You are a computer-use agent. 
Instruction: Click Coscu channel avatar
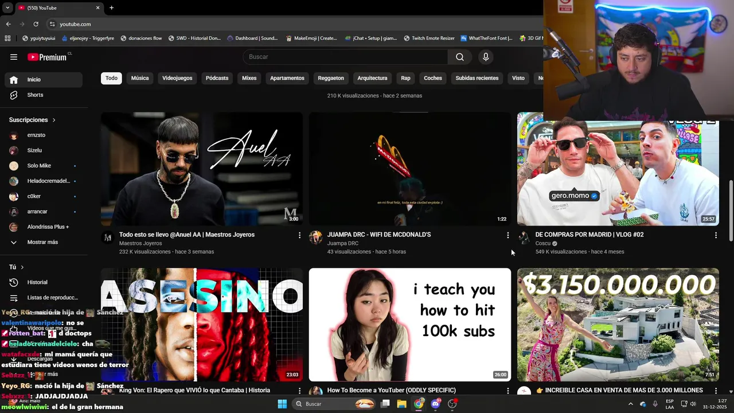524,237
